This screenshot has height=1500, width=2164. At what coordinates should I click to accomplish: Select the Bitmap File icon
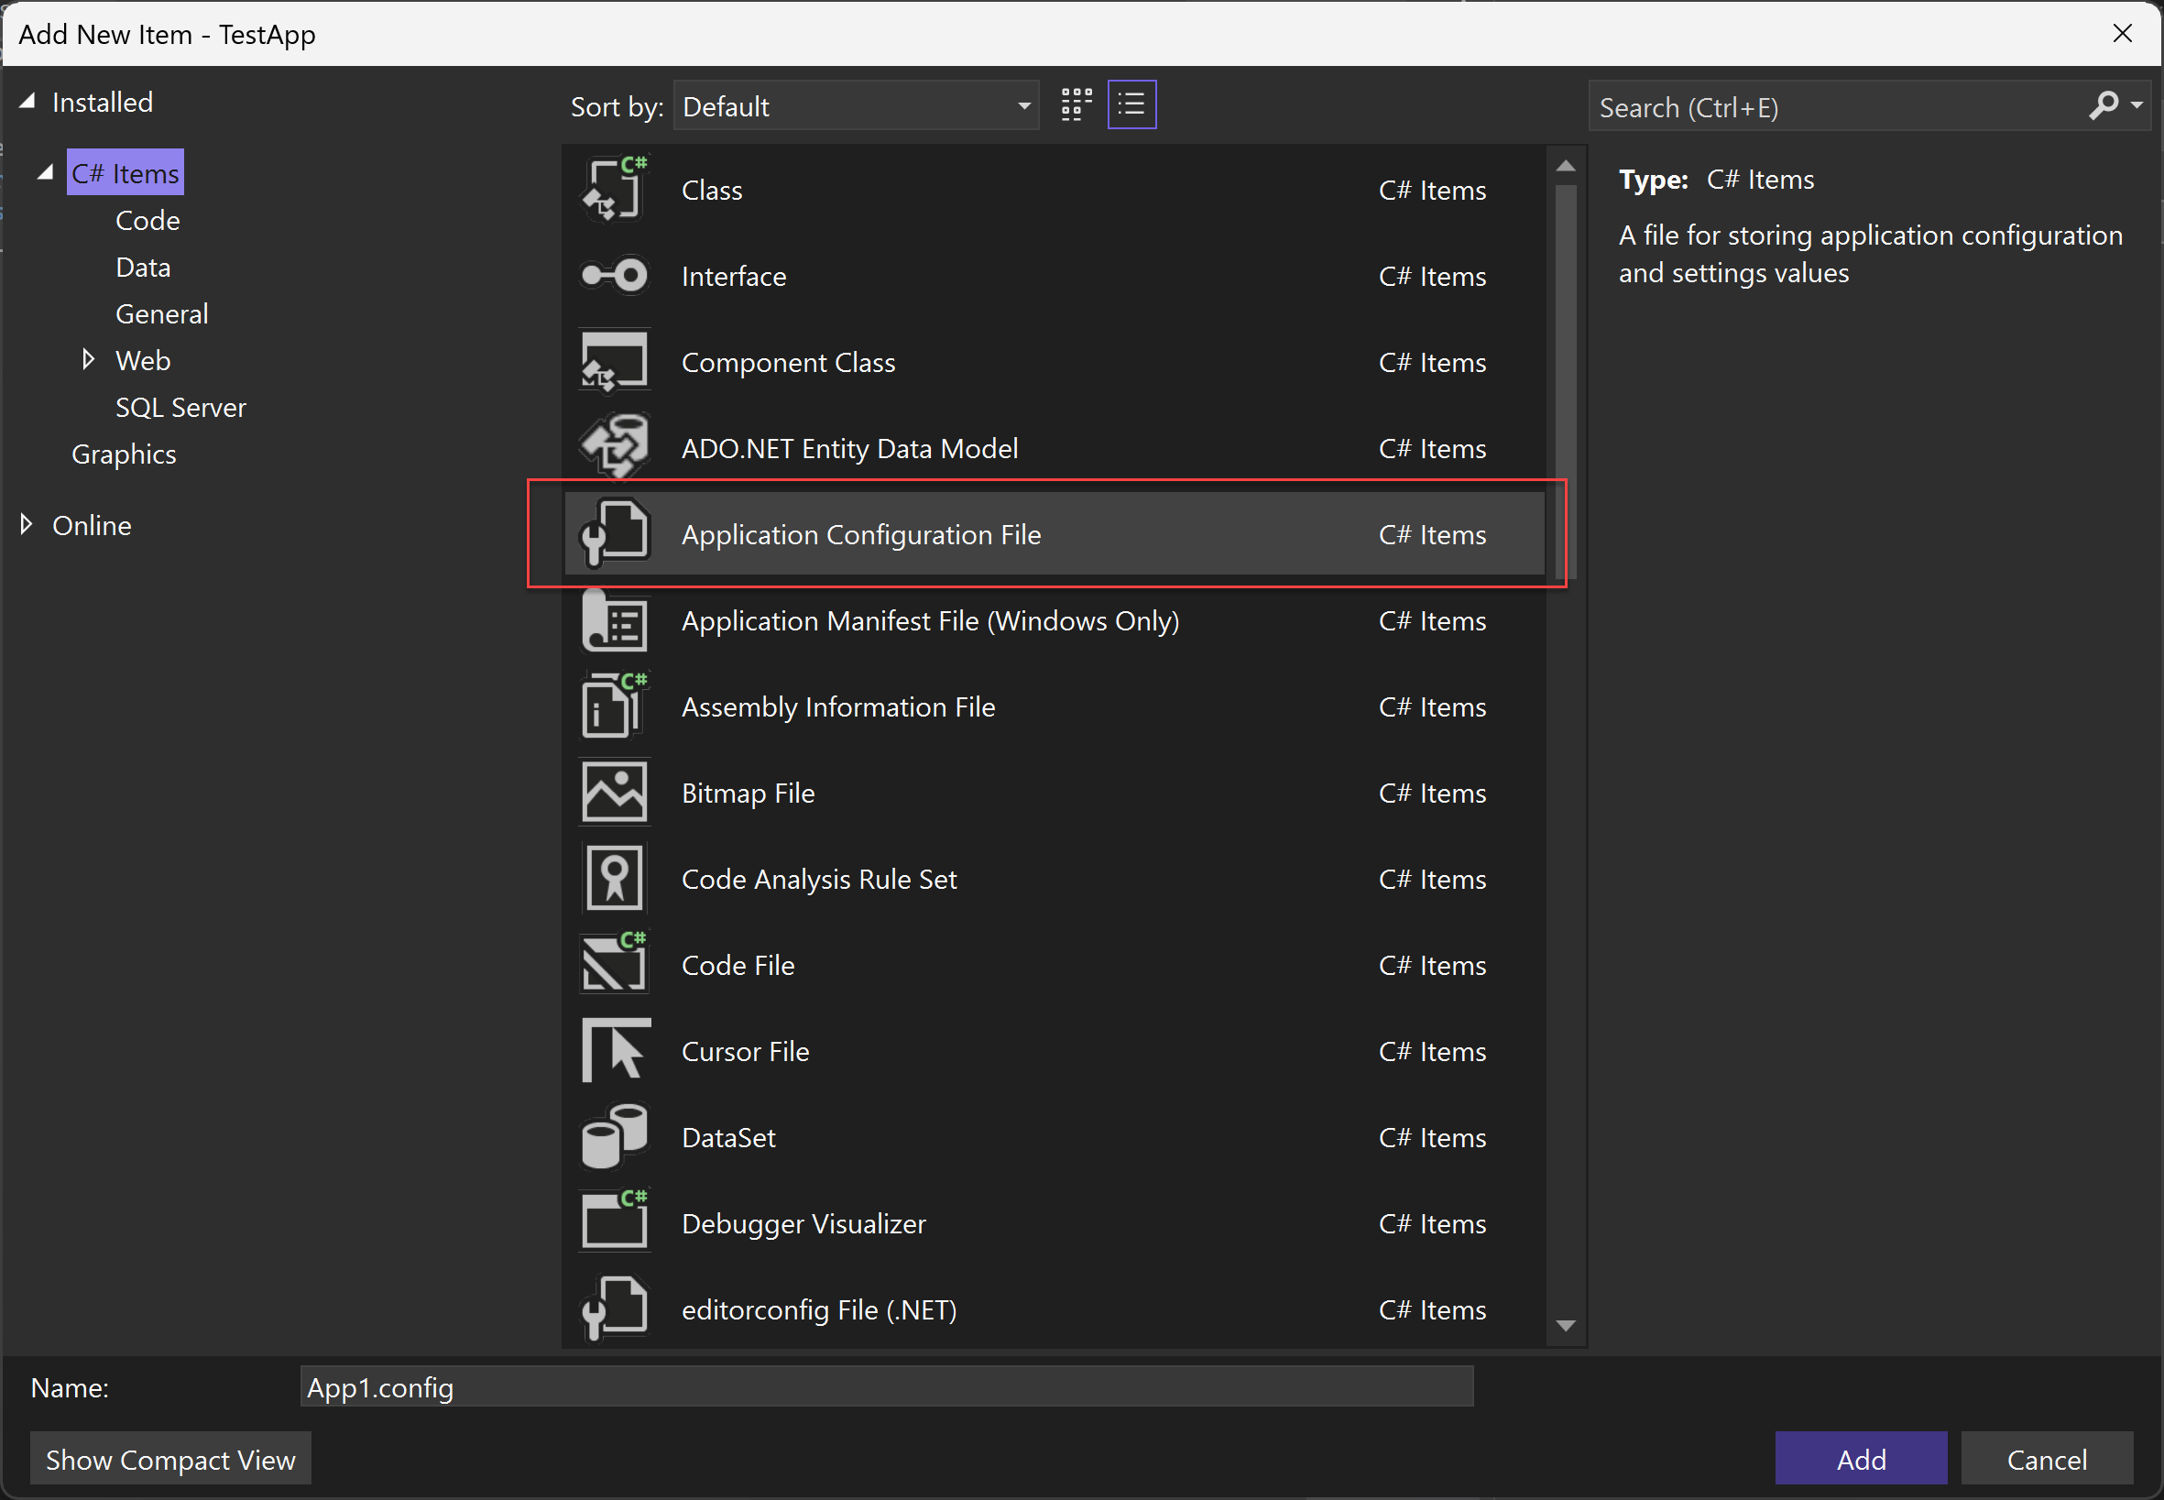pyautogui.click(x=613, y=791)
